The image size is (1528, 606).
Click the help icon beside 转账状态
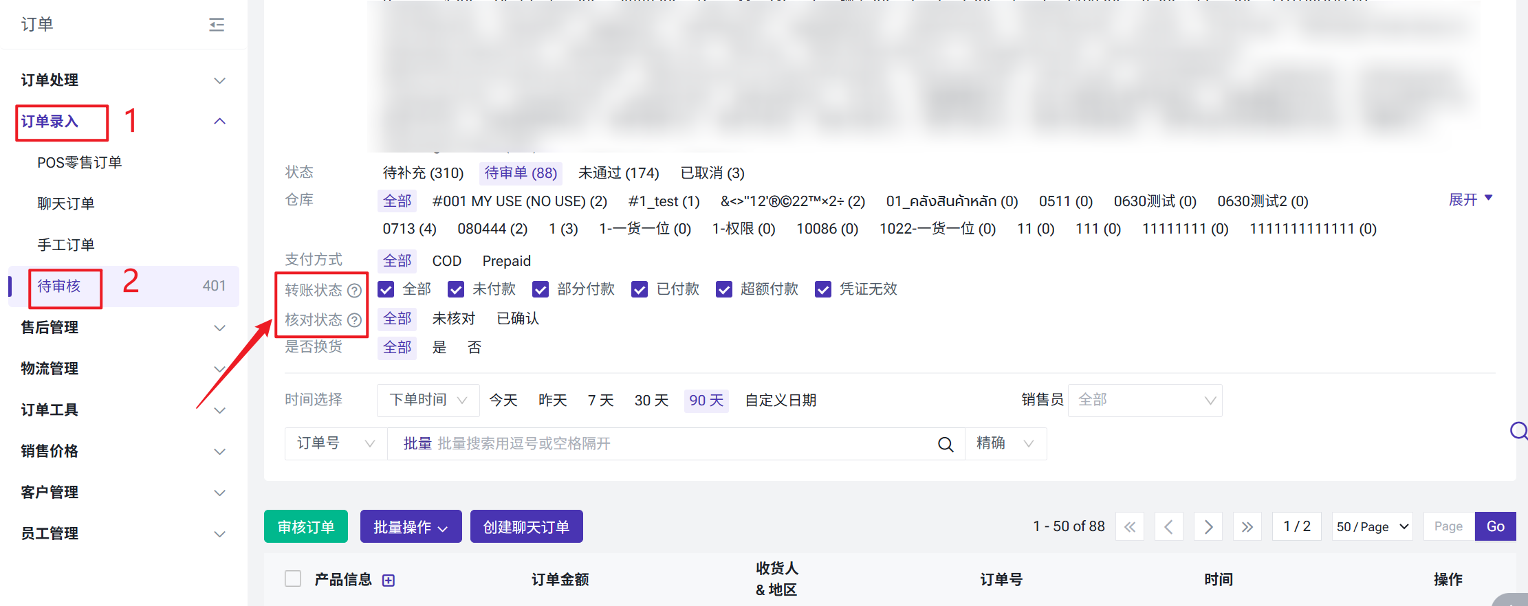[354, 291]
